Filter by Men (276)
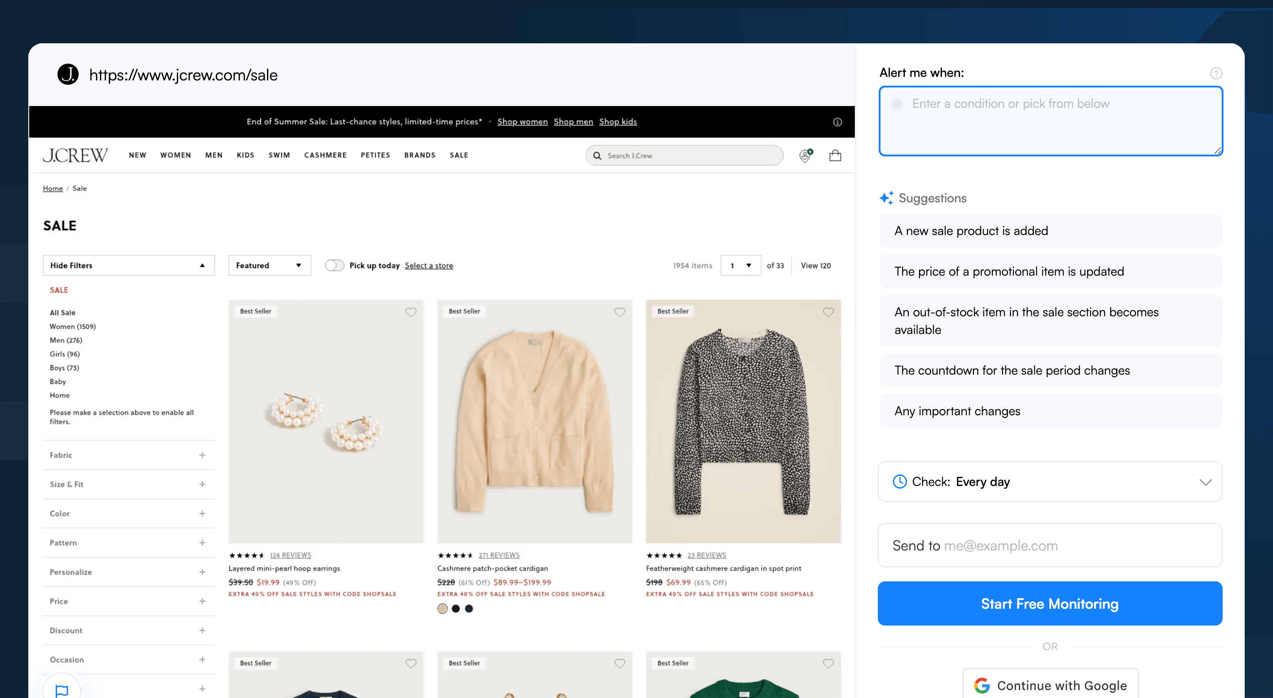Viewport: 1273px width, 698px height. [x=66, y=340]
